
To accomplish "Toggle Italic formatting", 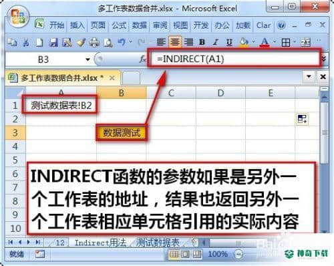I will click(215, 42).
